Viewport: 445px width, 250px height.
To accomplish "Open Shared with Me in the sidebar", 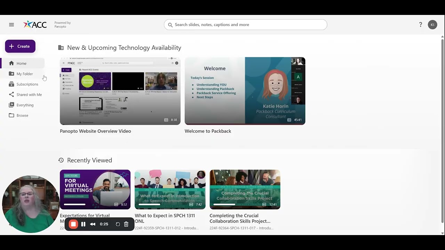I will coord(22,95).
